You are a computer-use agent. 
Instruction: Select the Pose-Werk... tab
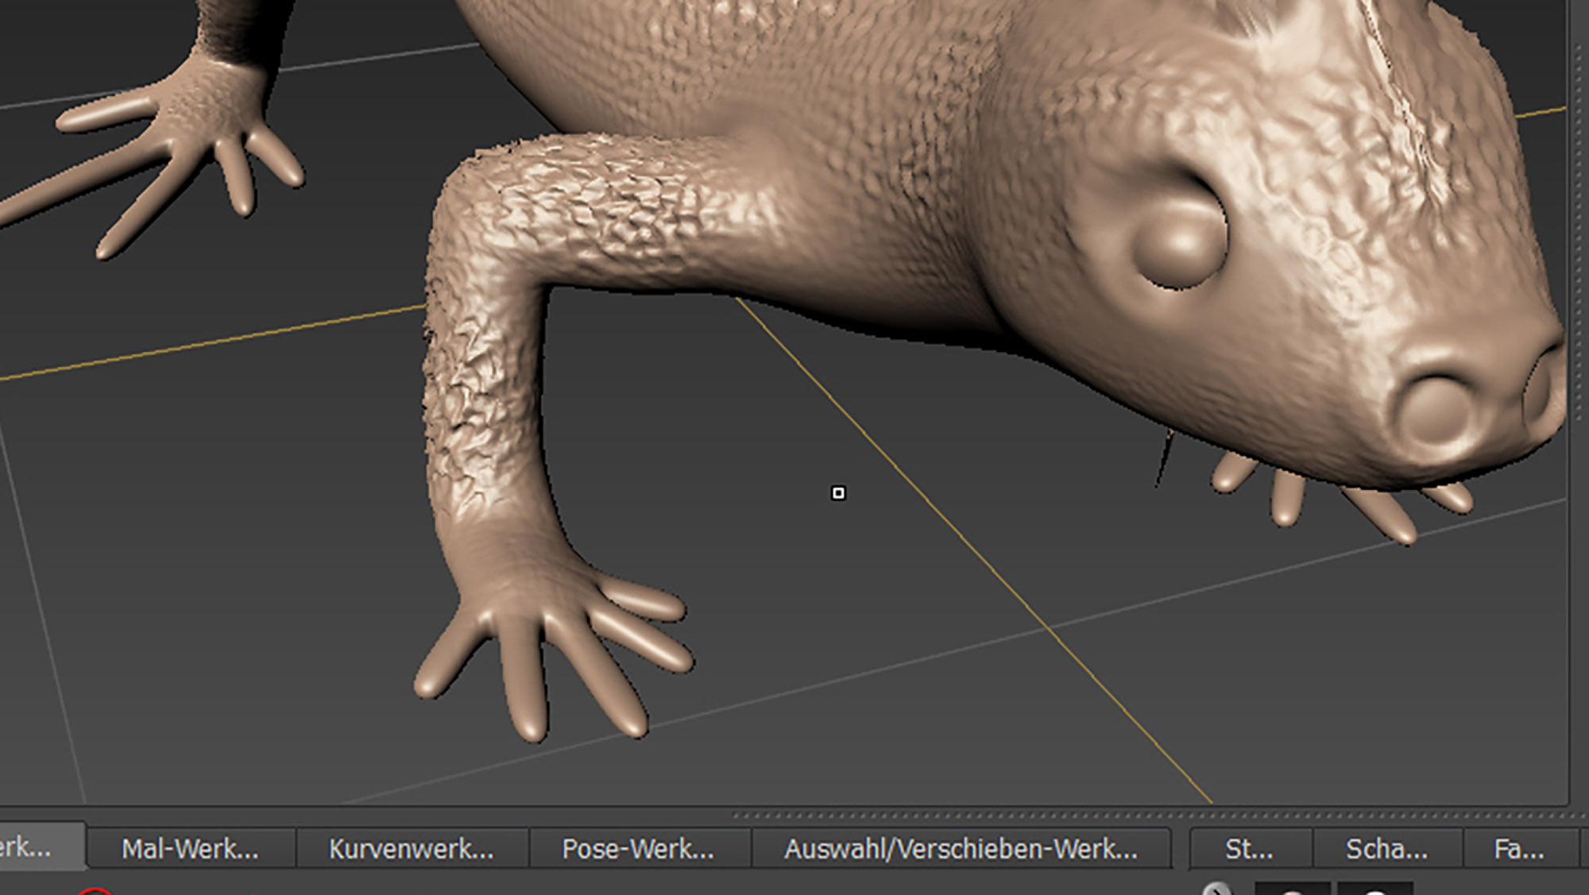[638, 849]
